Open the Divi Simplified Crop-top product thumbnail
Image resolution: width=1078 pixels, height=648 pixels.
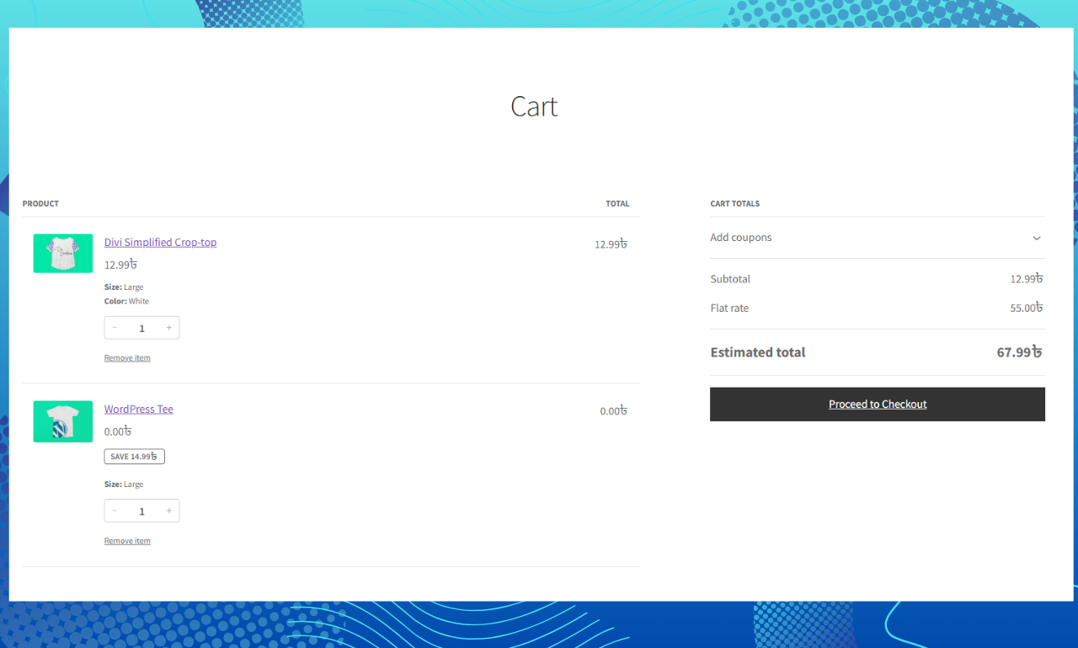click(62, 253)
